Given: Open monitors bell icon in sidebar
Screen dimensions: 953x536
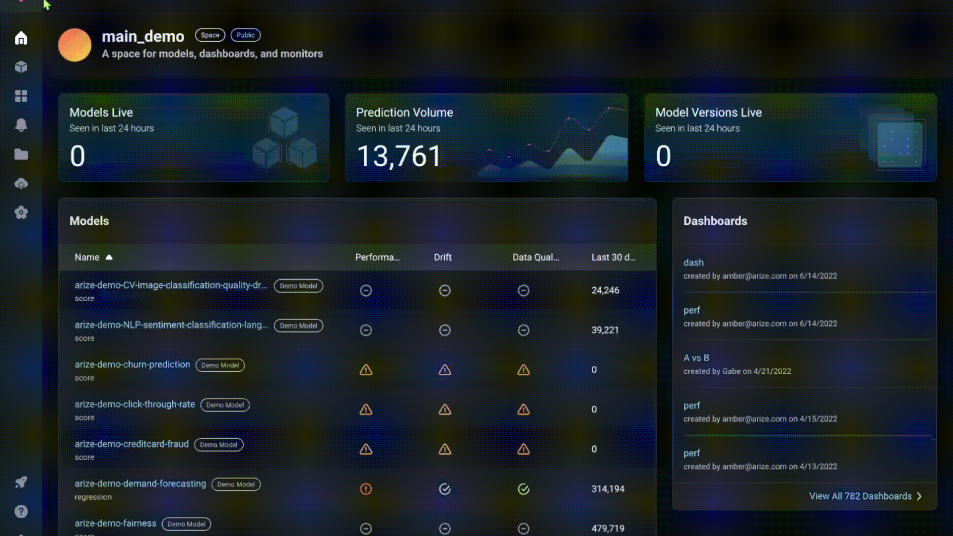Looking at the screenshot, I should [21, 125].
